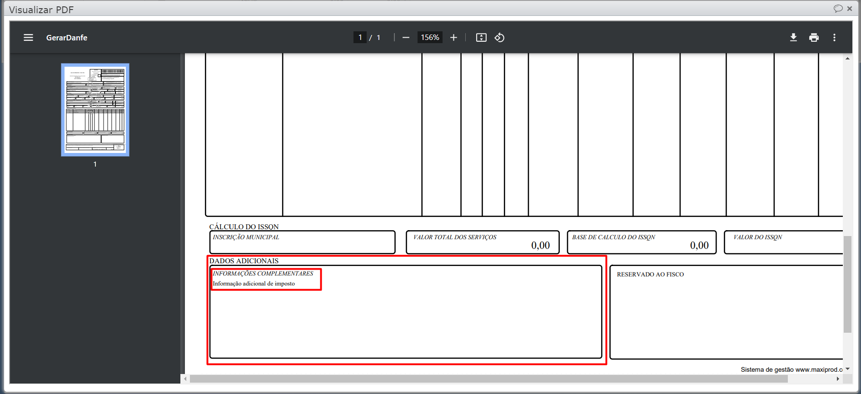Print the PDF document

(814, 38)
